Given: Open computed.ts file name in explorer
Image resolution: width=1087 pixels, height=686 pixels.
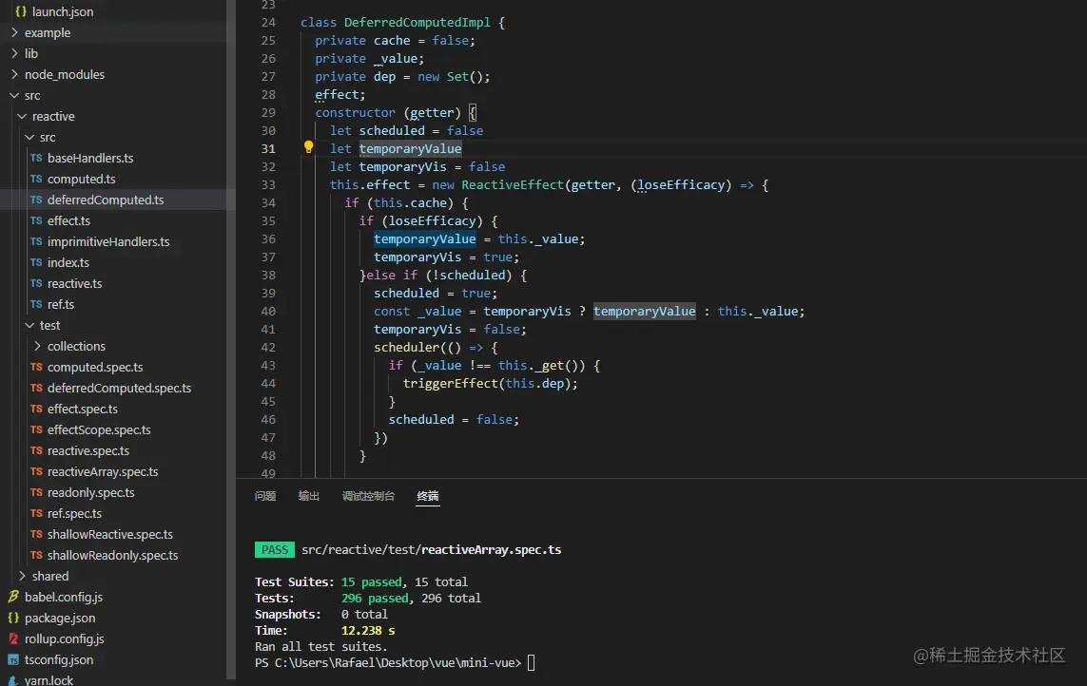Looking at the screenshot, I should [81, 179].
